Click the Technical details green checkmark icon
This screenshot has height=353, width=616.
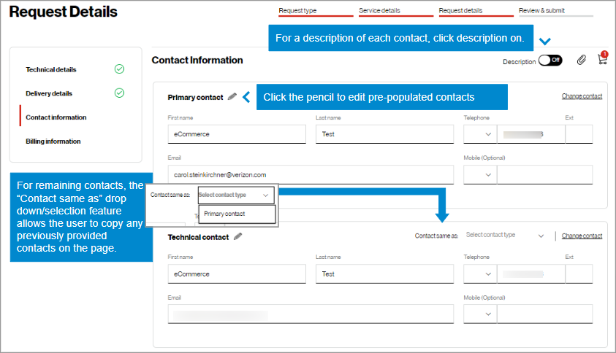click(x=119, y=69)
